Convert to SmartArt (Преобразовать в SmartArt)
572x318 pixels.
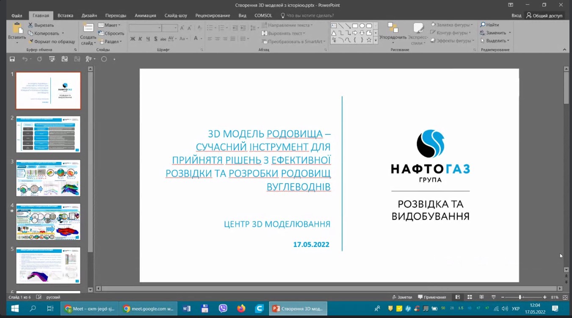(x=293, y=41)
